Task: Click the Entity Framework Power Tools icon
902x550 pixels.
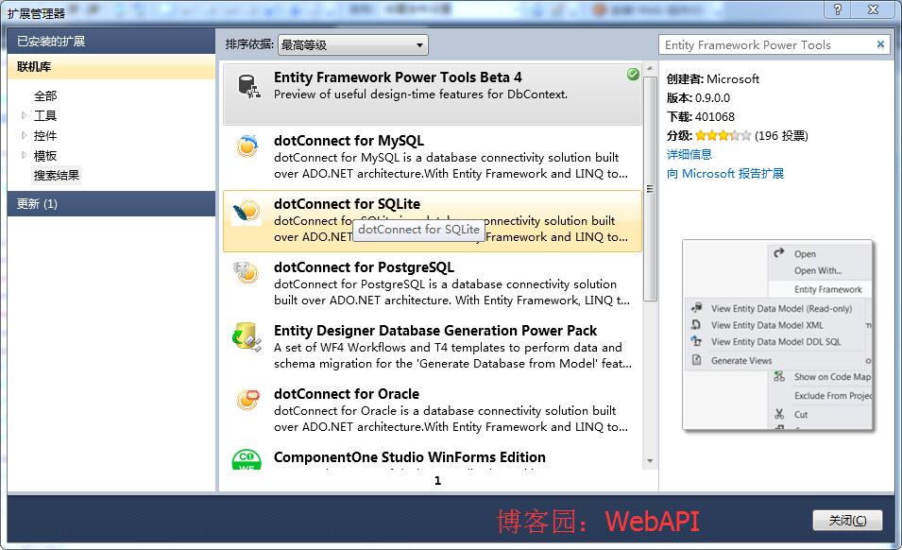Action: (248, 87)
